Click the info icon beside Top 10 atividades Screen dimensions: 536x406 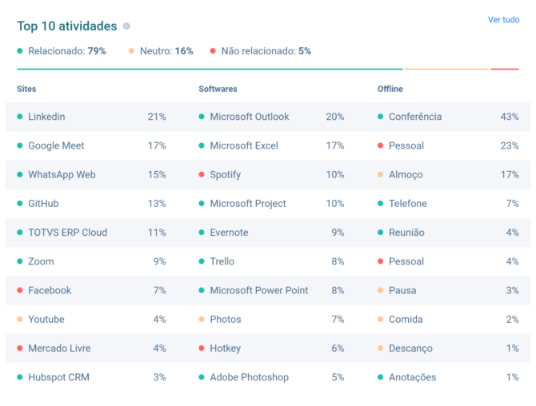(126, 26)
